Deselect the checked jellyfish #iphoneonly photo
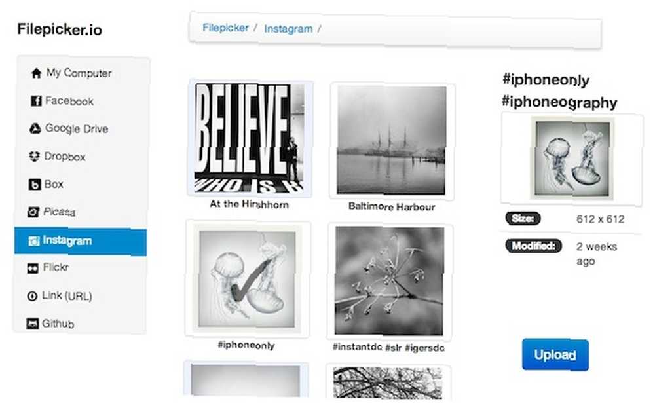The image size is (655, 412). pyautogui.click(x=247, y=279)
